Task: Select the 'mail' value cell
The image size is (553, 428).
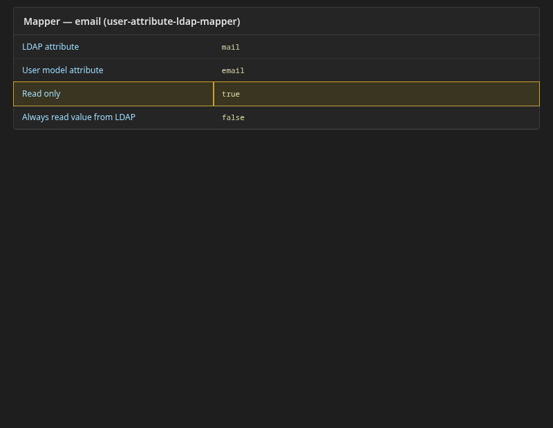Action: [x=376, y=47]
